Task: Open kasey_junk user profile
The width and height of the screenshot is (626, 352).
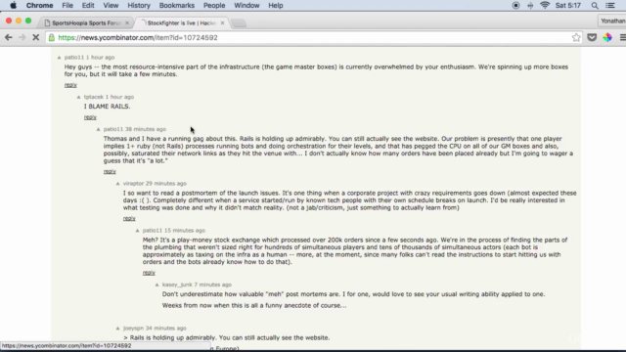Action: pos(177,285)
